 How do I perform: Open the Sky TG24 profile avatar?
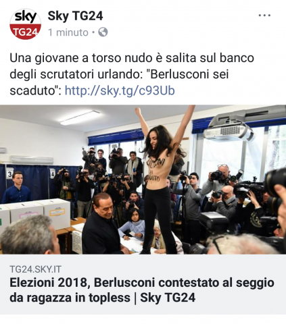tap(25, 24)
